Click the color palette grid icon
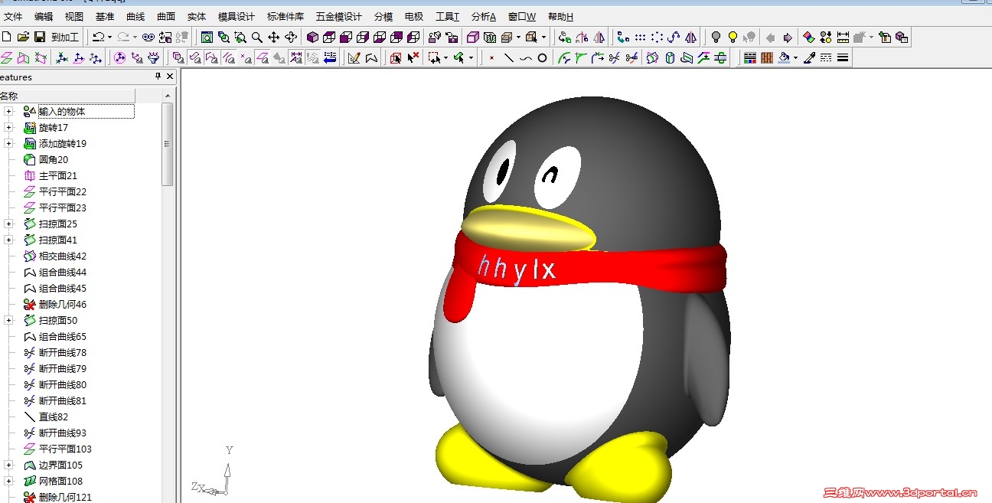 [750, 57]
